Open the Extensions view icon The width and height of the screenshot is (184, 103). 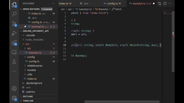[14, 43]
